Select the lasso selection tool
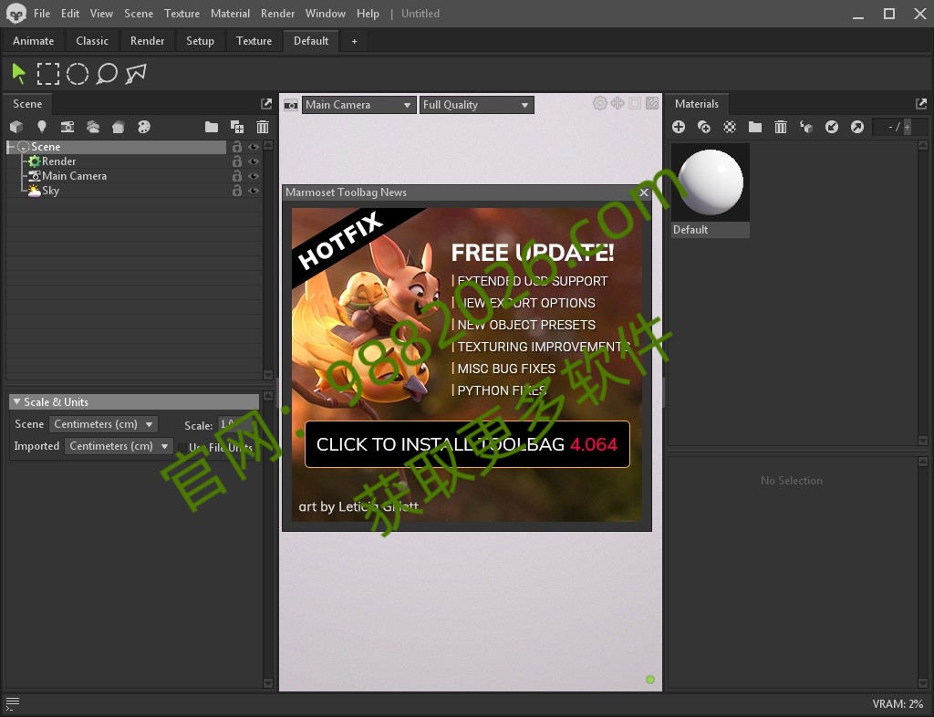934x717 pixels. tap(107, 74)
